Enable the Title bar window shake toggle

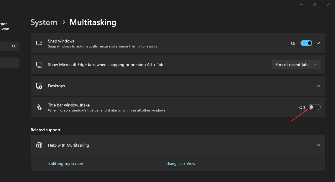(x=314, y=107)
